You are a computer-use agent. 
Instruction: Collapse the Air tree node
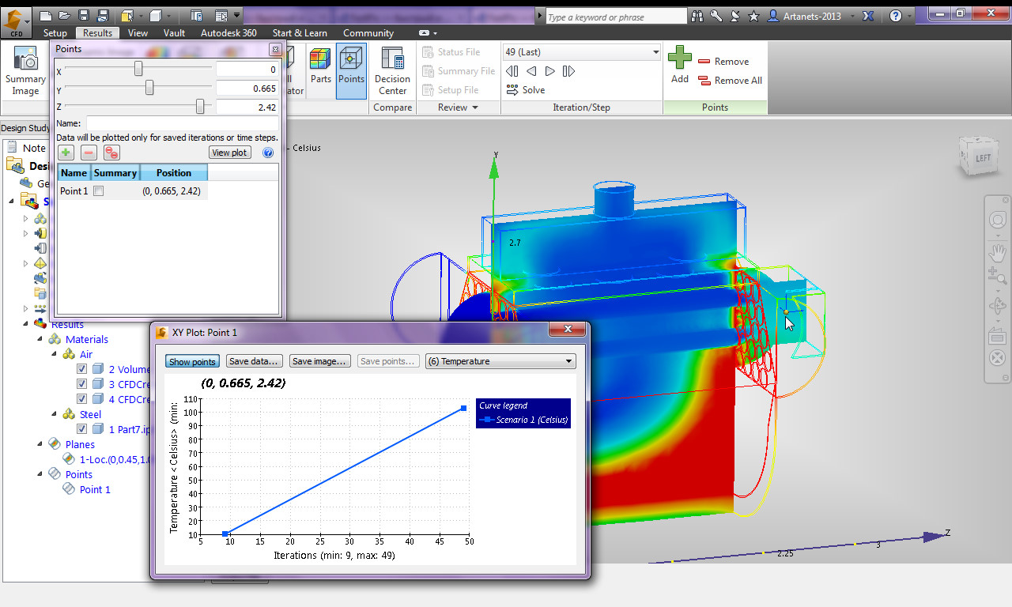pyautogui.click(x=55, y=354)
